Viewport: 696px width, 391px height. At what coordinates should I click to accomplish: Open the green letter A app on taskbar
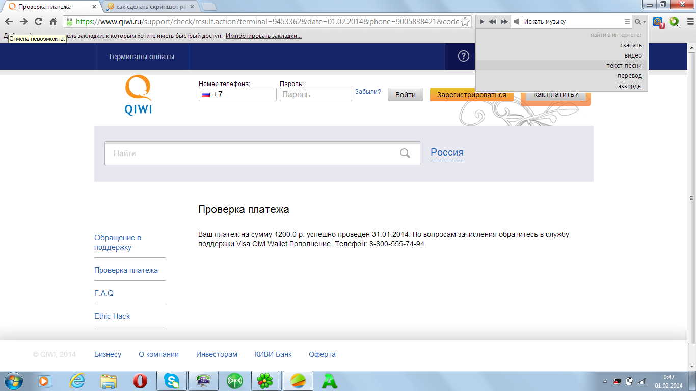[329, 380]
